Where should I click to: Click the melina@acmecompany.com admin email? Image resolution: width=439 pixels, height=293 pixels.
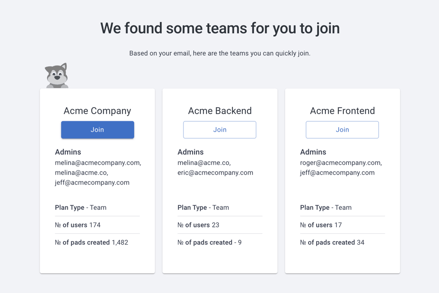pos(98,163)
